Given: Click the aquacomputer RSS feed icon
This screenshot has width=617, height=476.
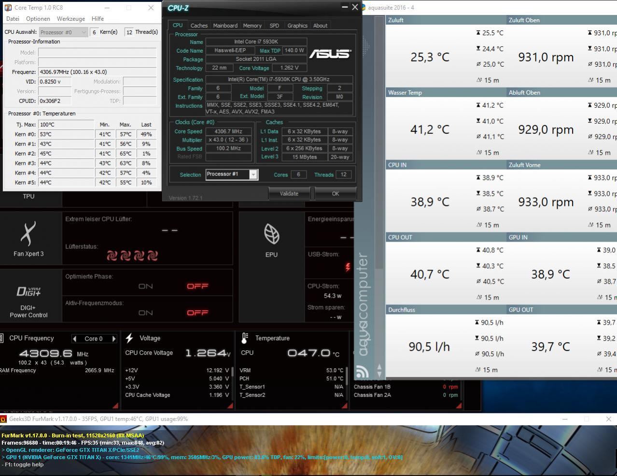Looking at the screenshot, I should click(362, 371).
